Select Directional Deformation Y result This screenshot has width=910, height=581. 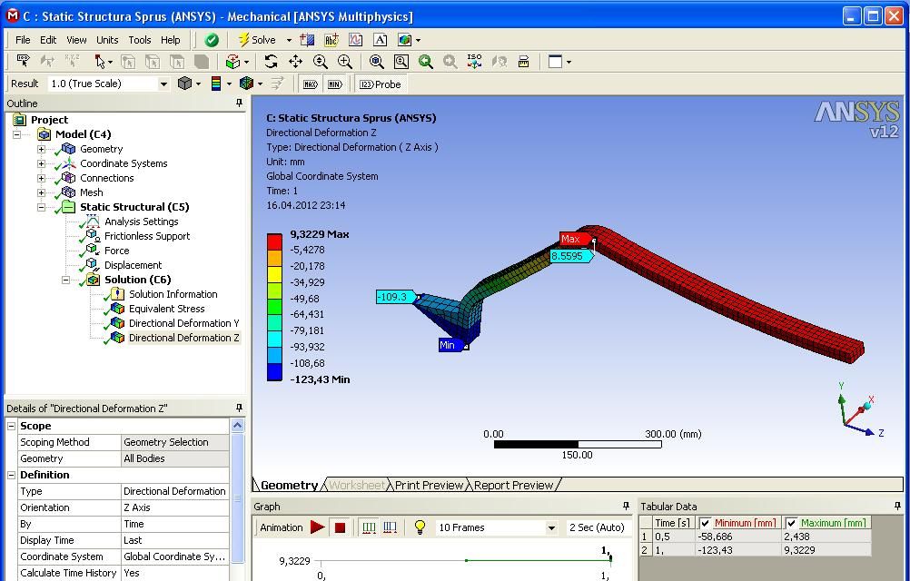[184, 323]
